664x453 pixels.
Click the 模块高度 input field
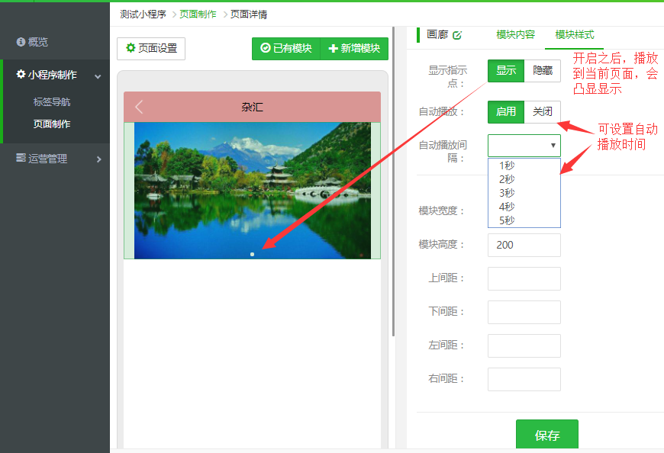[x=524, y=245]
